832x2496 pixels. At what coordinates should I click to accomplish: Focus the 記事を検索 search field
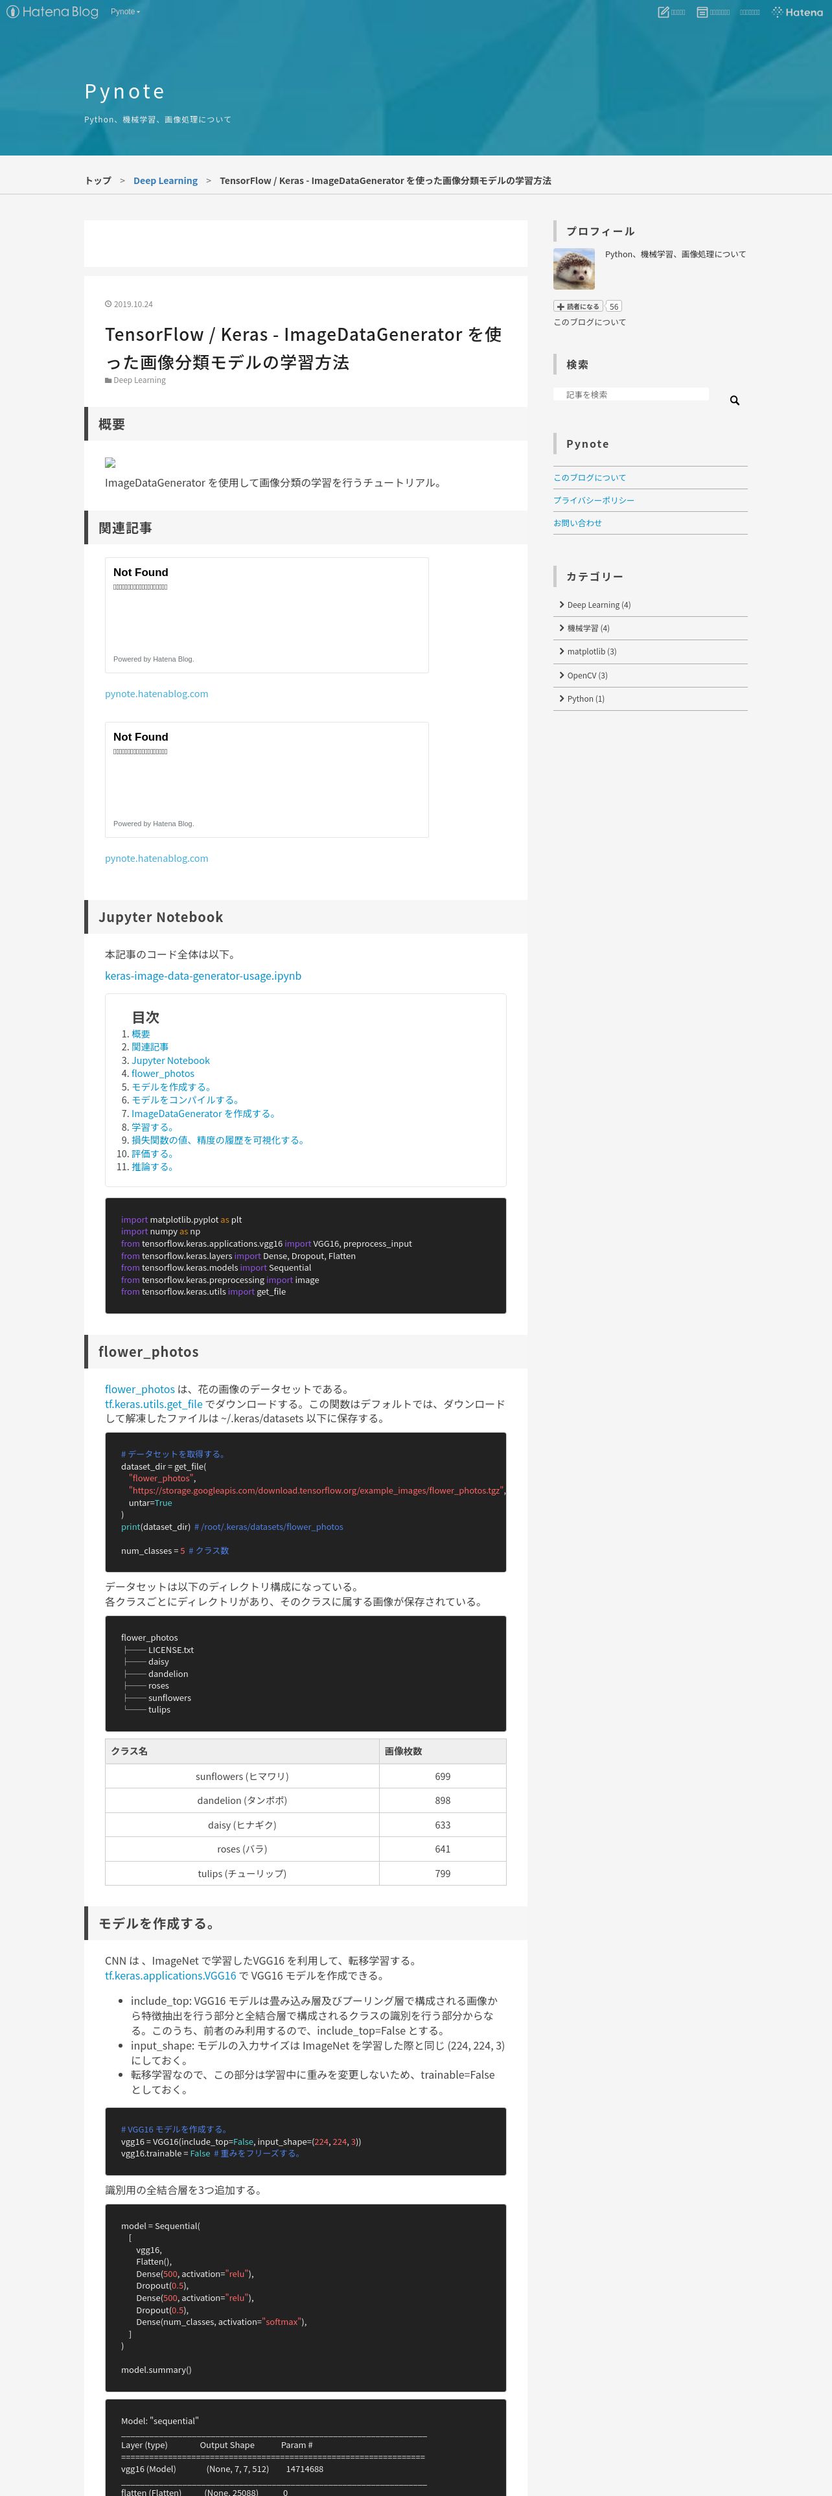pos(630,395)
